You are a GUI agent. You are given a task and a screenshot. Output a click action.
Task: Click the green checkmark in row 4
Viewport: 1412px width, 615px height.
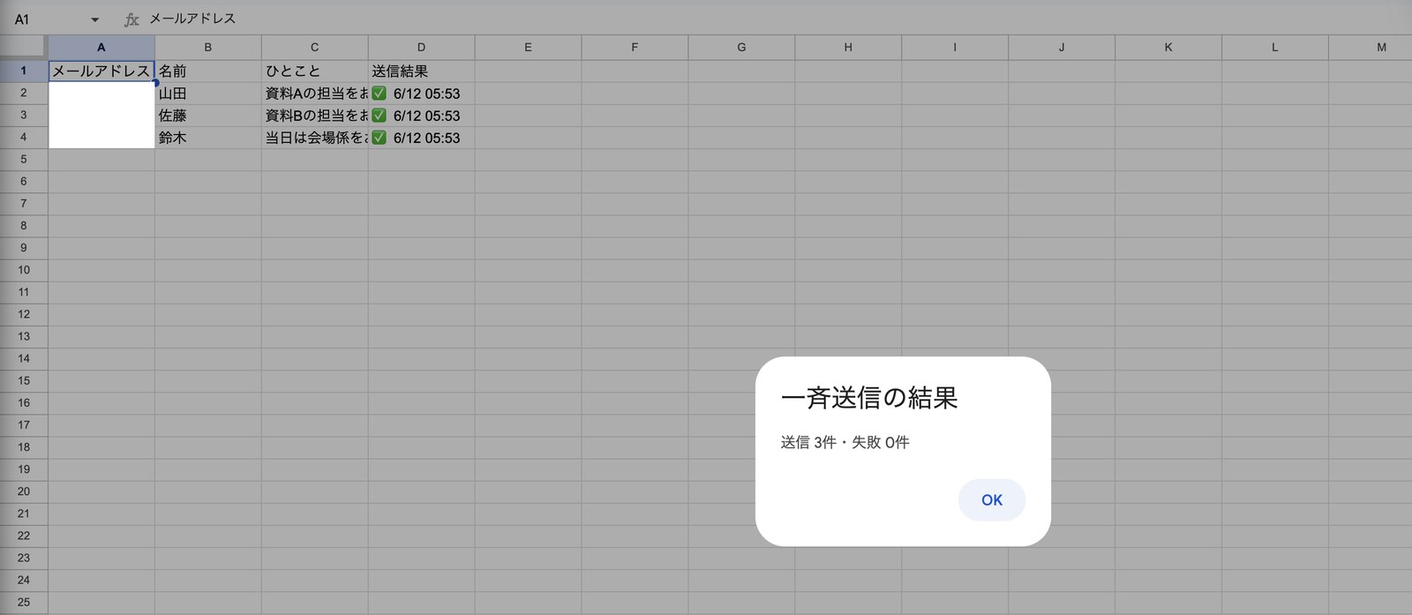pyautogui.click(x=379, y=138)
